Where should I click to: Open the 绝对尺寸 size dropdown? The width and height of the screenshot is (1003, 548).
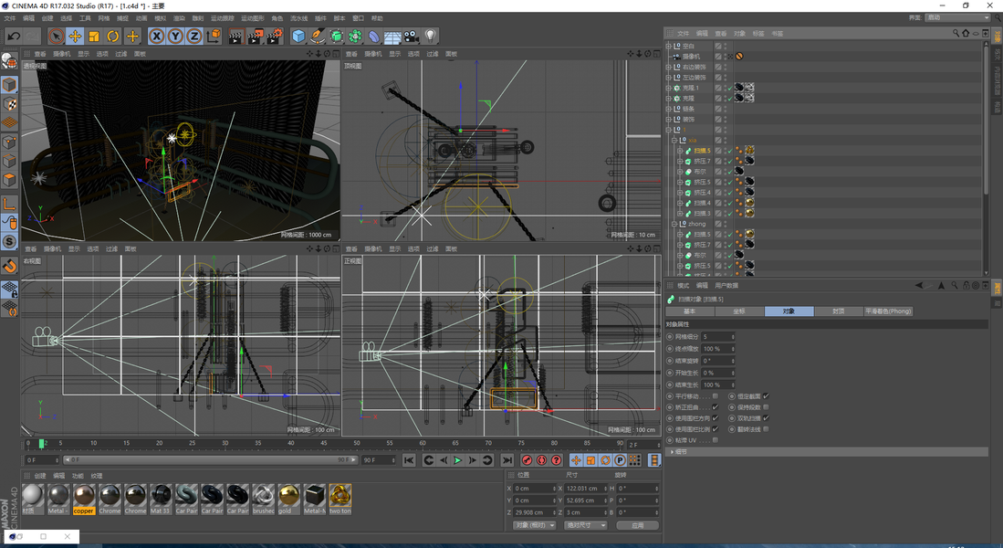pos(586,526)
